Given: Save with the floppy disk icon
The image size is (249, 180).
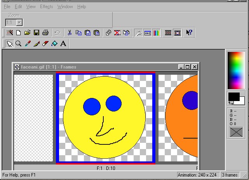Looking at the screenshot, I should point(37,33).
